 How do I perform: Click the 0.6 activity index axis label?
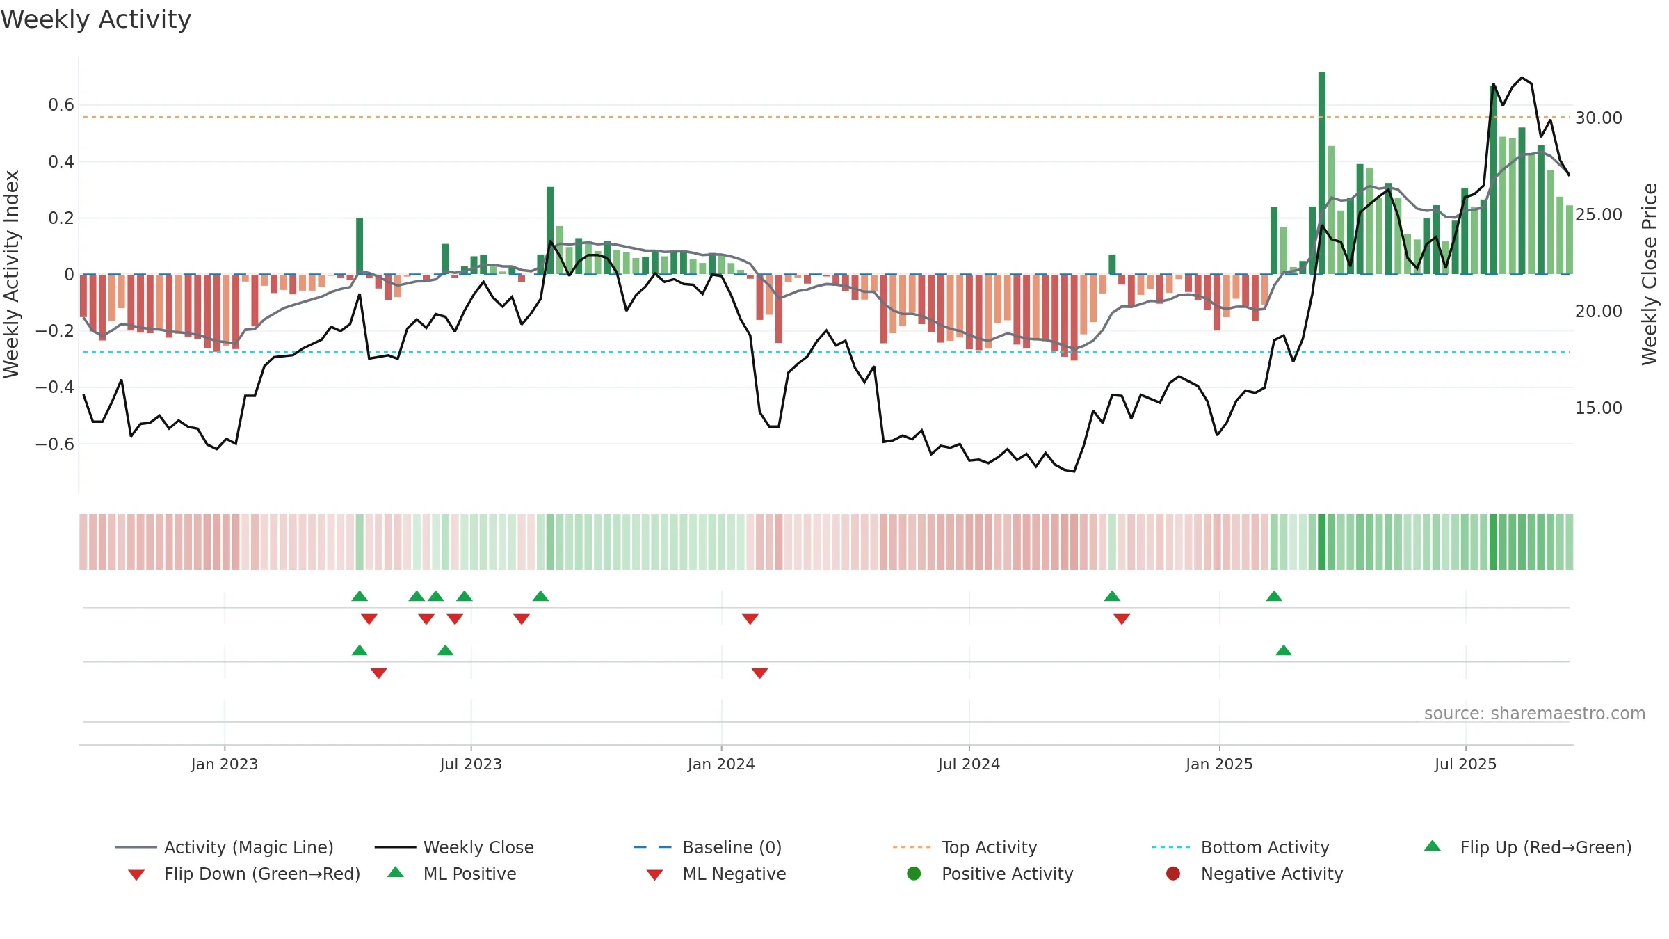(x=61, y=105)
